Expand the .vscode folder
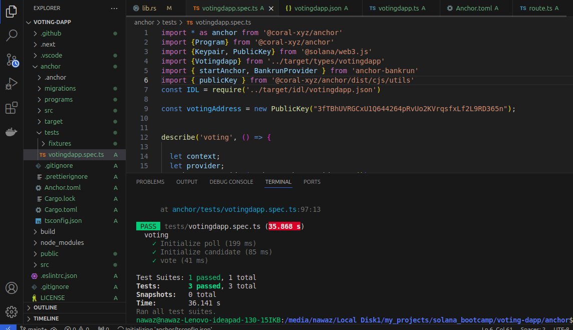 coord(35,55)
